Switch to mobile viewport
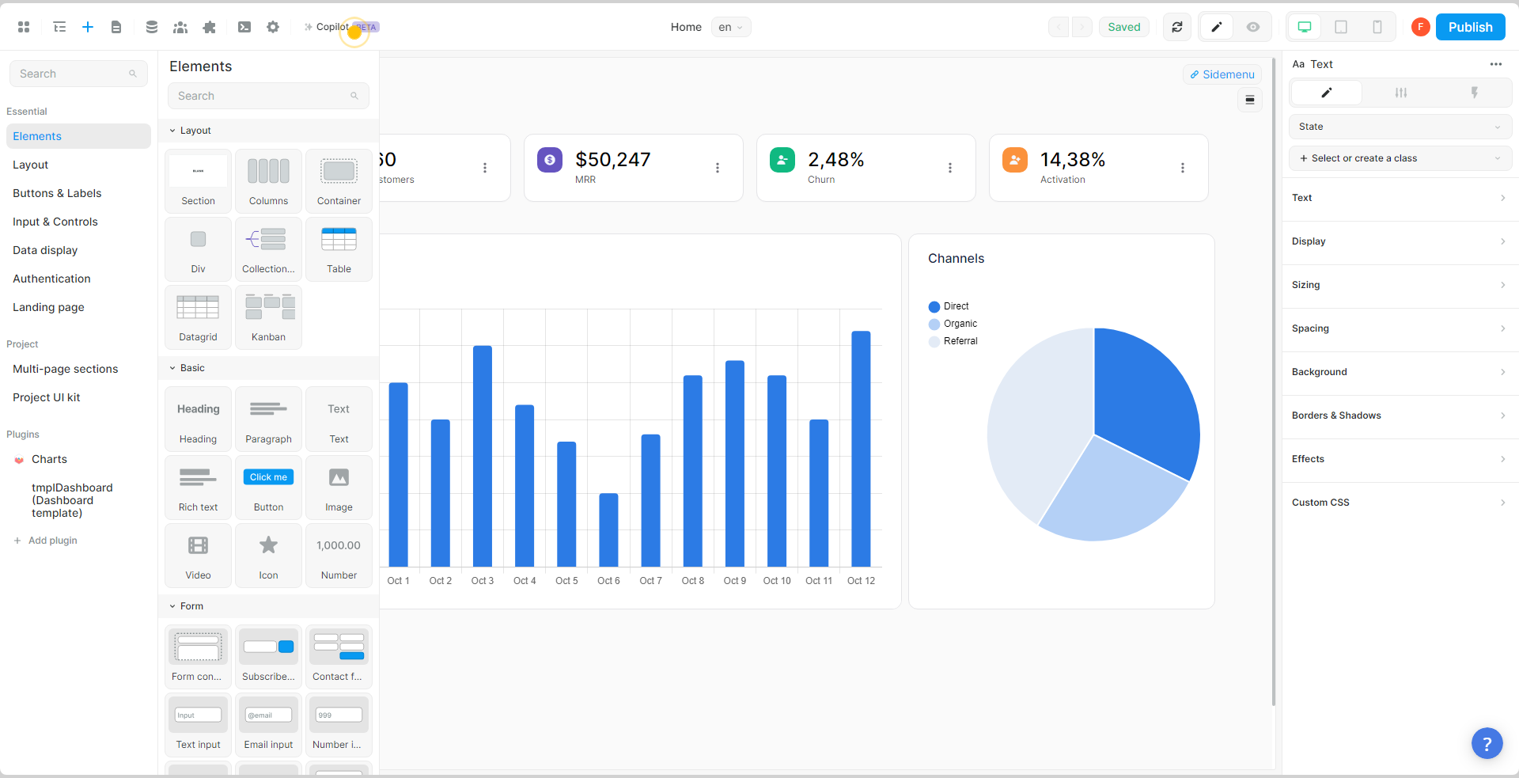The width and height of the screenshot is (1519, 778). point(1377,27)
